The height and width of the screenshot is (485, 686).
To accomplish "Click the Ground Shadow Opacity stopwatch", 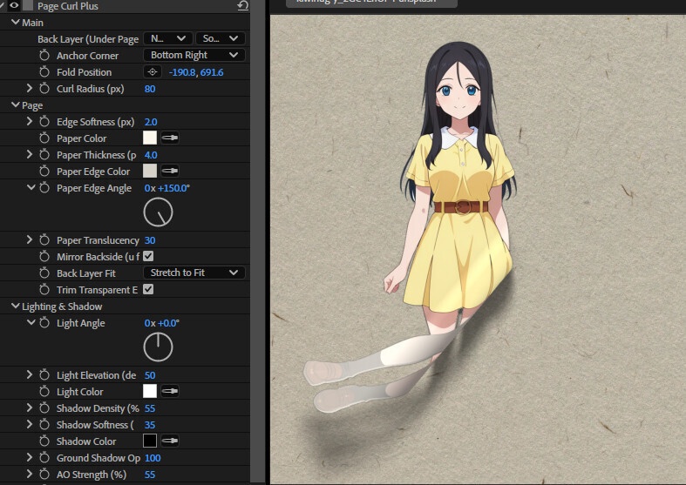I will [x=44, y=458].
